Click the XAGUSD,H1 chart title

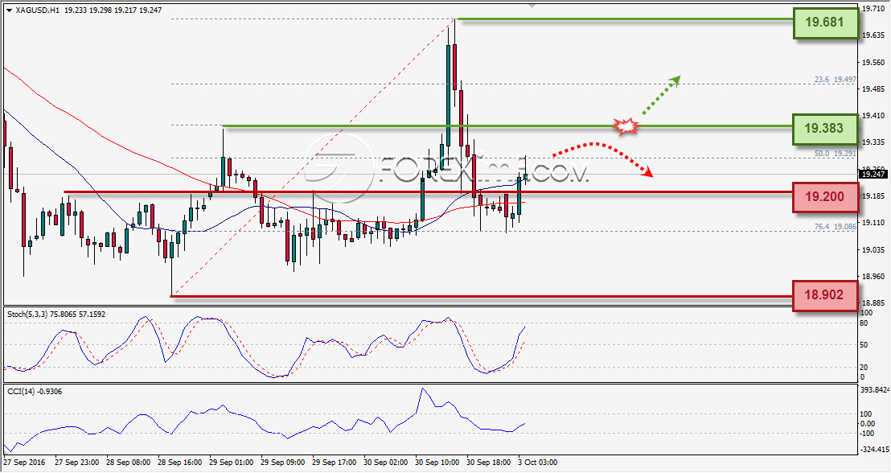coord(37,10)
